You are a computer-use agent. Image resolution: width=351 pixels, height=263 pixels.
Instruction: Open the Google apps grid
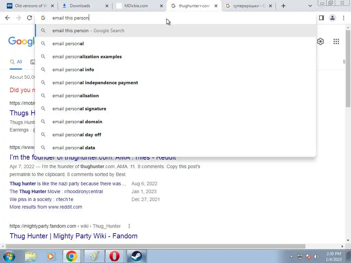[336, 41]
